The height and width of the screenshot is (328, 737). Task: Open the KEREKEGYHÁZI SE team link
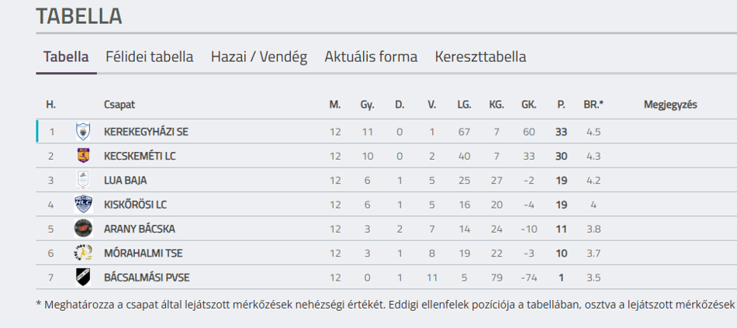tap(146, 132)
